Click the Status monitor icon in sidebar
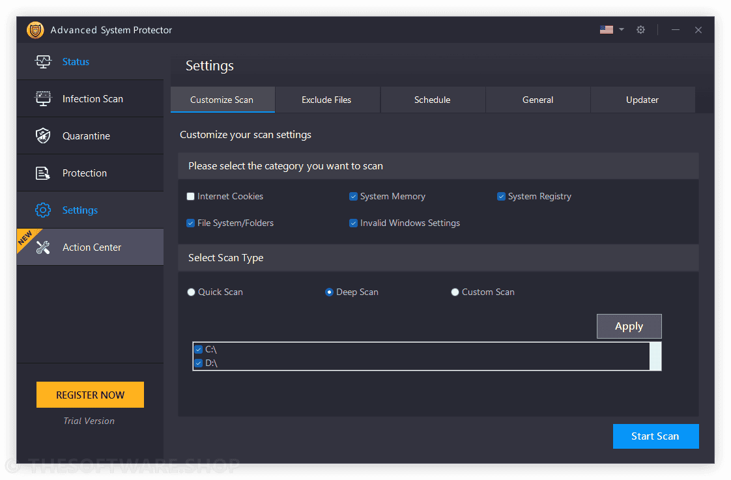 [43, 61]
